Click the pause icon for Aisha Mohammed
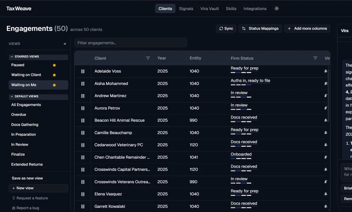The image size is (352, 212). pyautogui.click(x=83, y=84)
